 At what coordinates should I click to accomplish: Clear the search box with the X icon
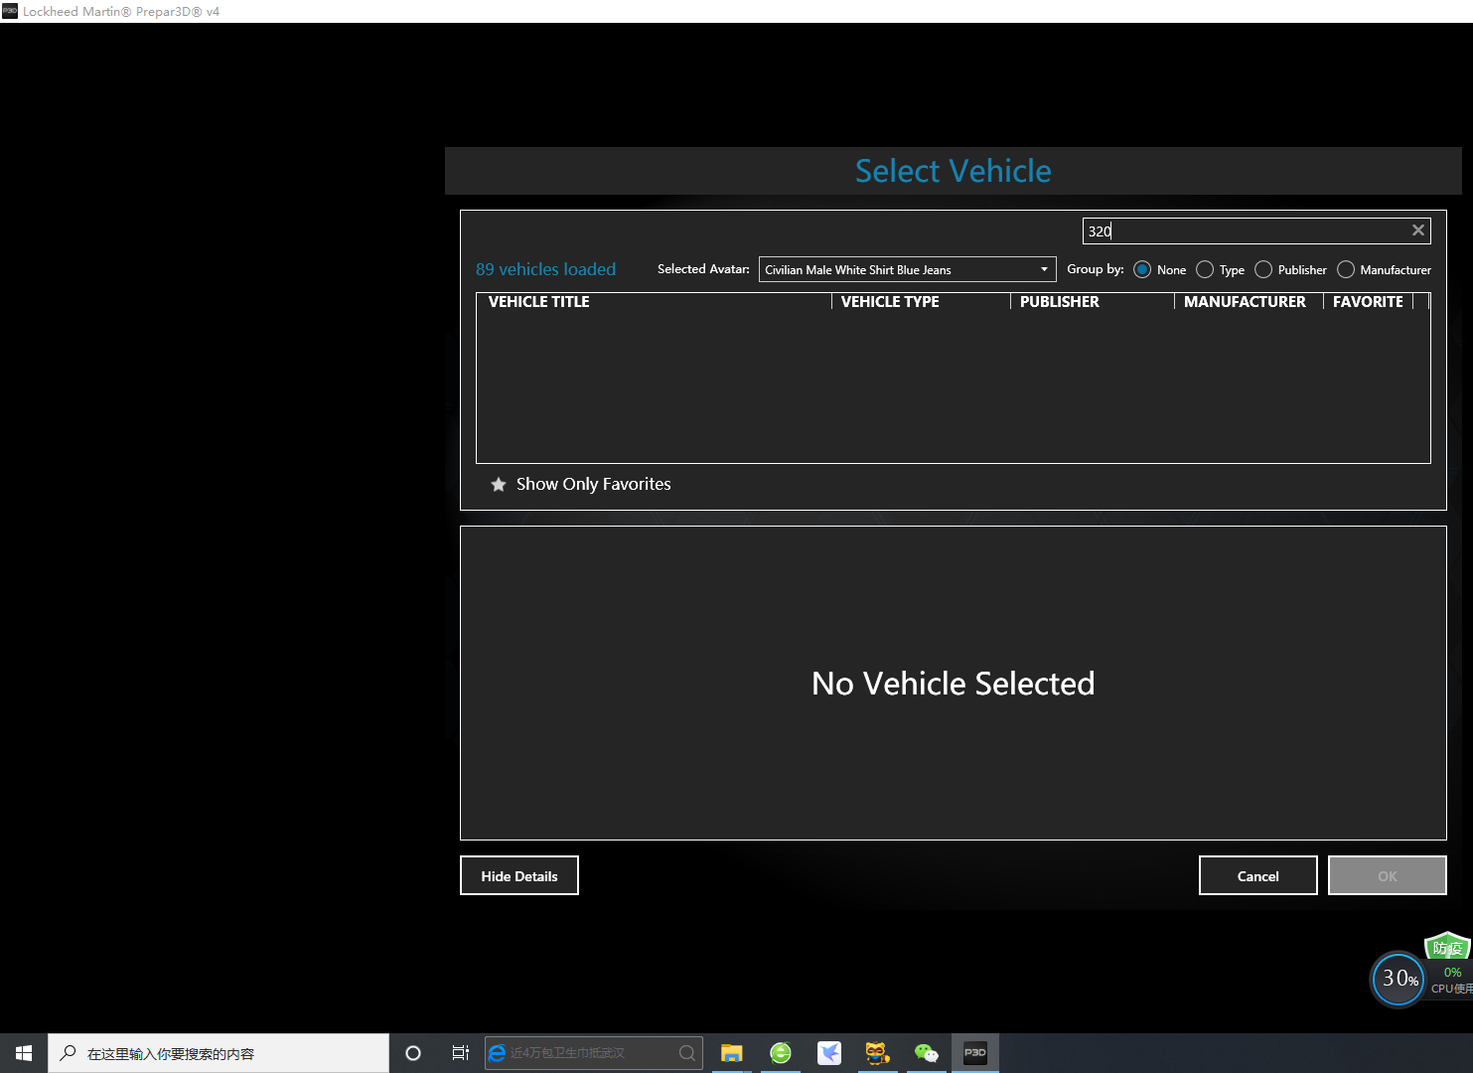point(1418,230)
